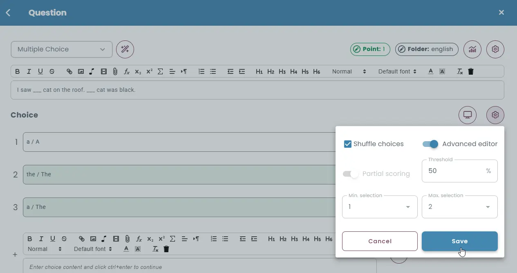Open preview monitor icon beside Choice

pos(468,115)
